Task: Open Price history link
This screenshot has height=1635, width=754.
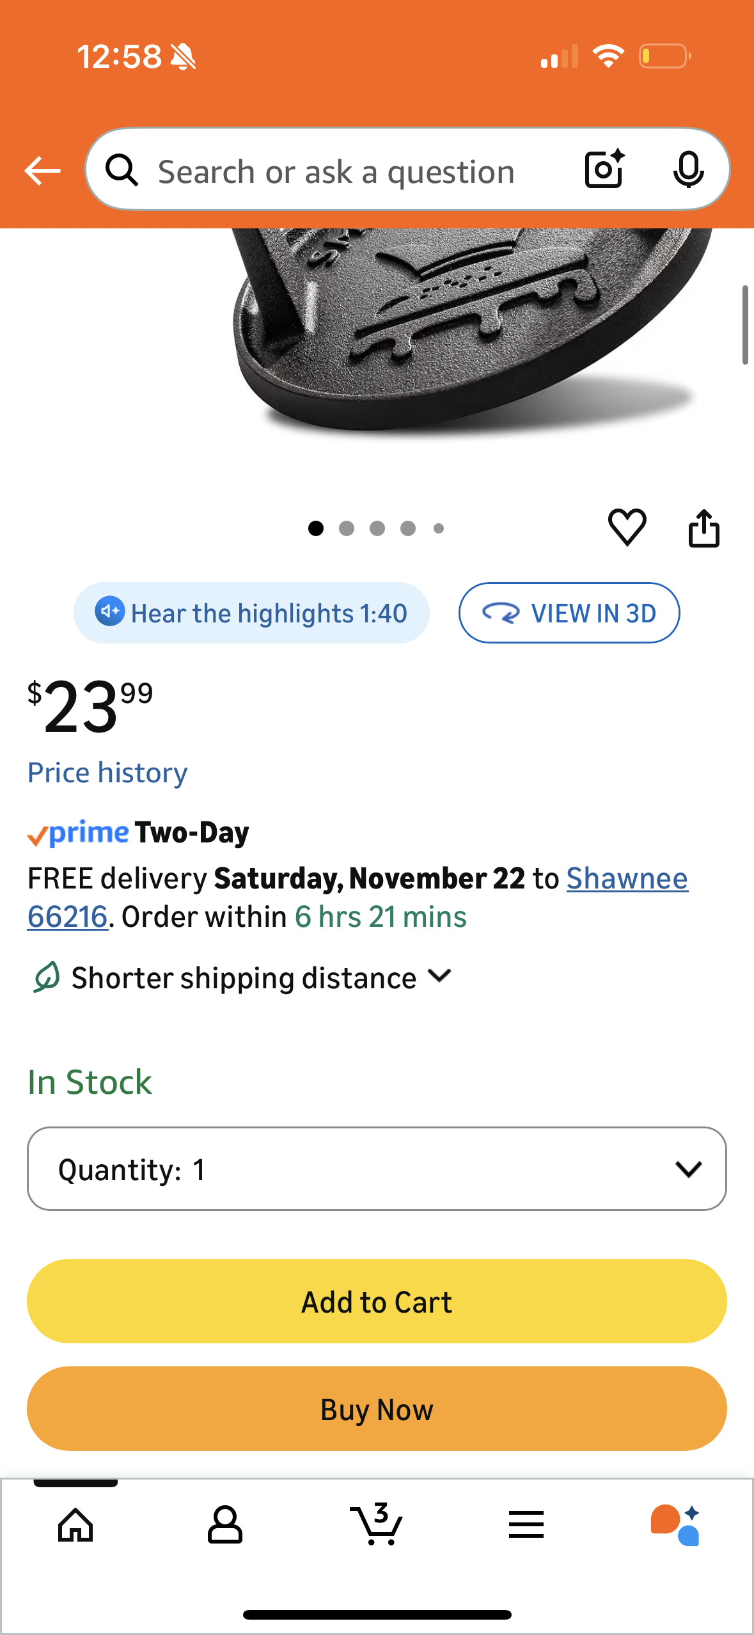Action: click(107, 773)
